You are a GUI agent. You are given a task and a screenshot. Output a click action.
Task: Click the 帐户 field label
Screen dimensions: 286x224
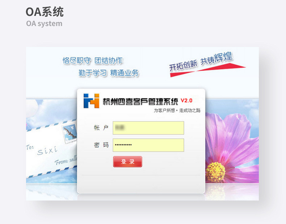(x=101, y=128)
